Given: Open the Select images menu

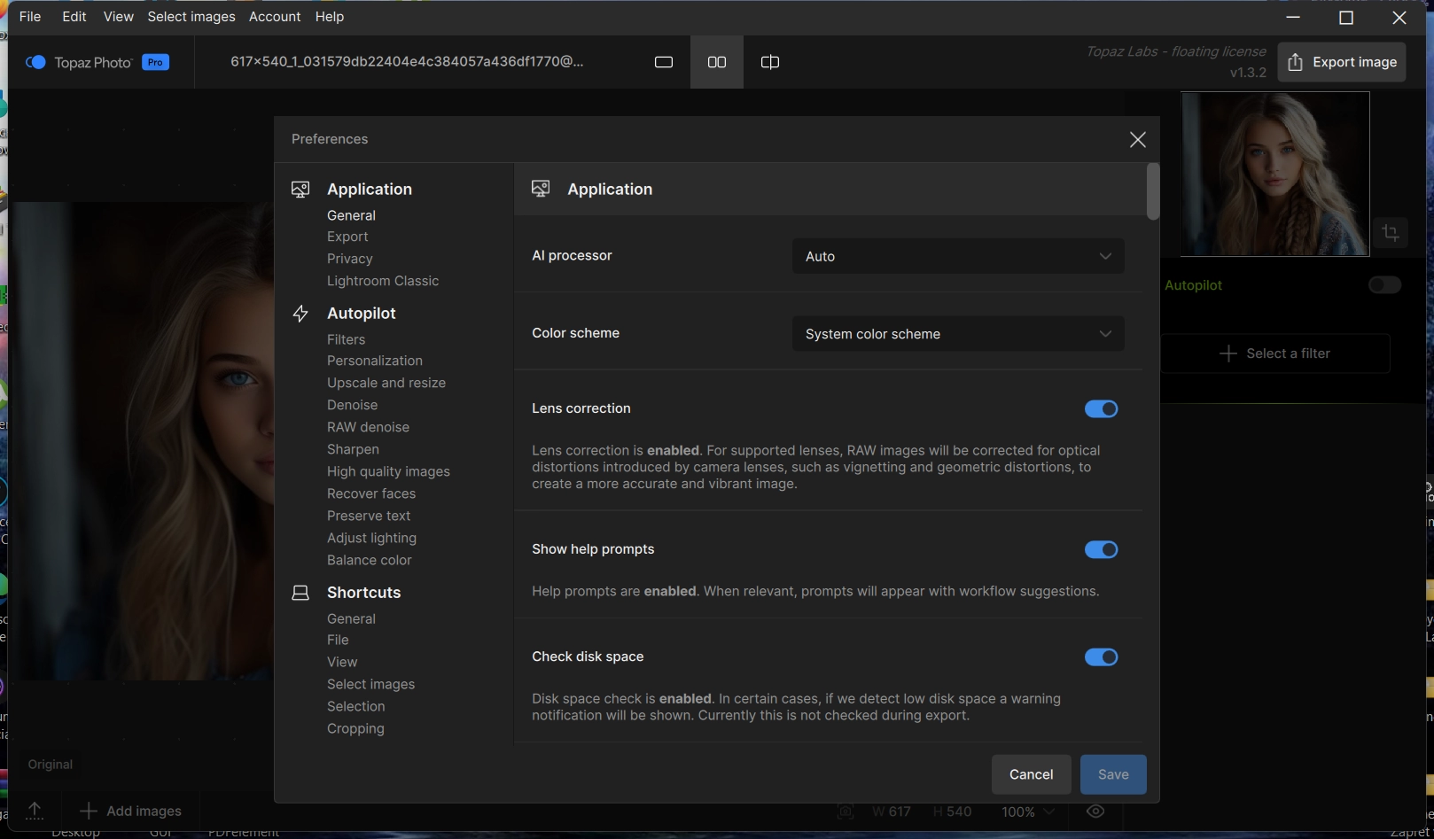Looking at the screenshot, I should coord(191,17).
